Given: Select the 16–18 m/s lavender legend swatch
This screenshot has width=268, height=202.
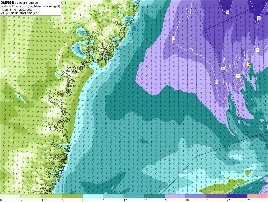Looking at the screenshot, I should coord(175,196).
